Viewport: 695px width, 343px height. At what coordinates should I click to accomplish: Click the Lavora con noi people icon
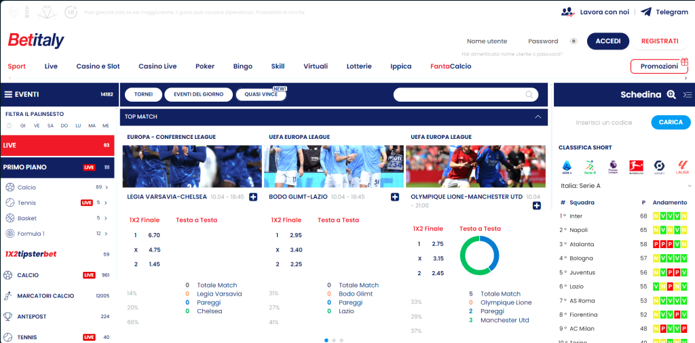[567, 12]
